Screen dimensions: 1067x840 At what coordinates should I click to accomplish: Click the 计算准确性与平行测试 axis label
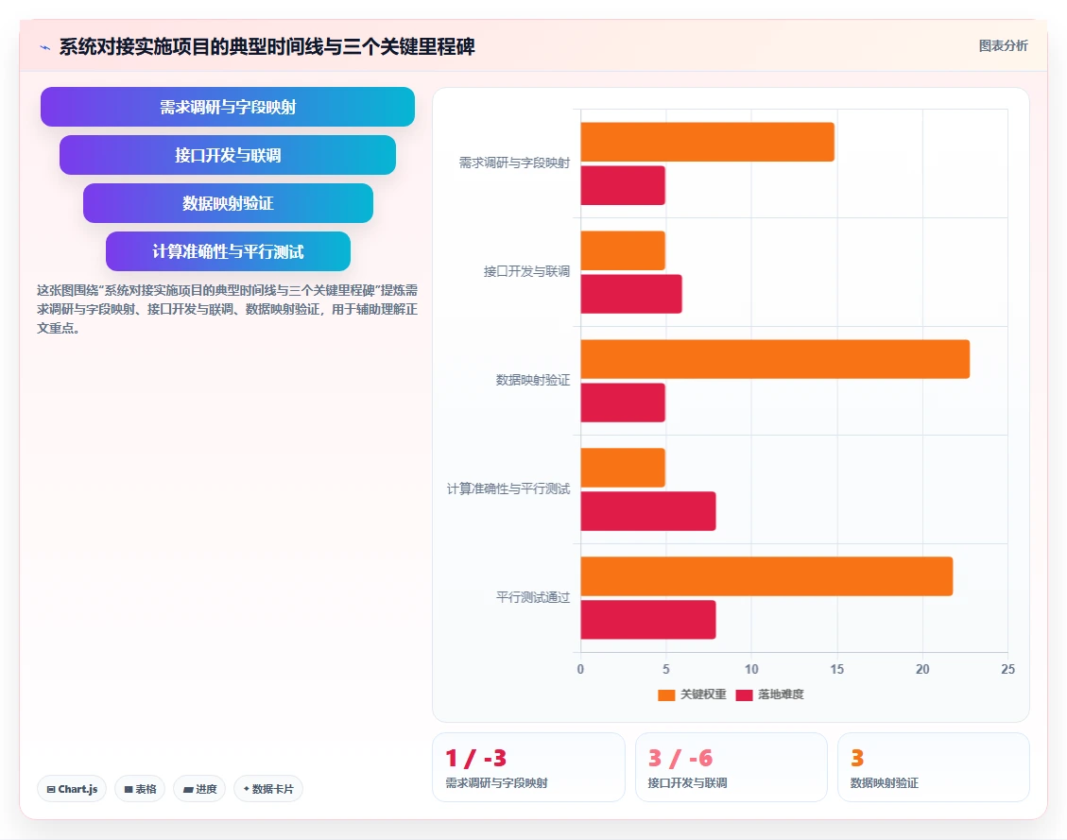tap(508, 489)
